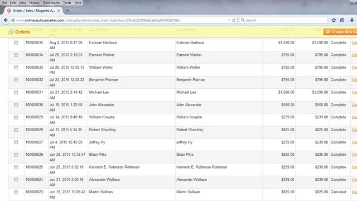Open the bookmarks list icon
Screen dimensions: 357x201
(342, 20)
